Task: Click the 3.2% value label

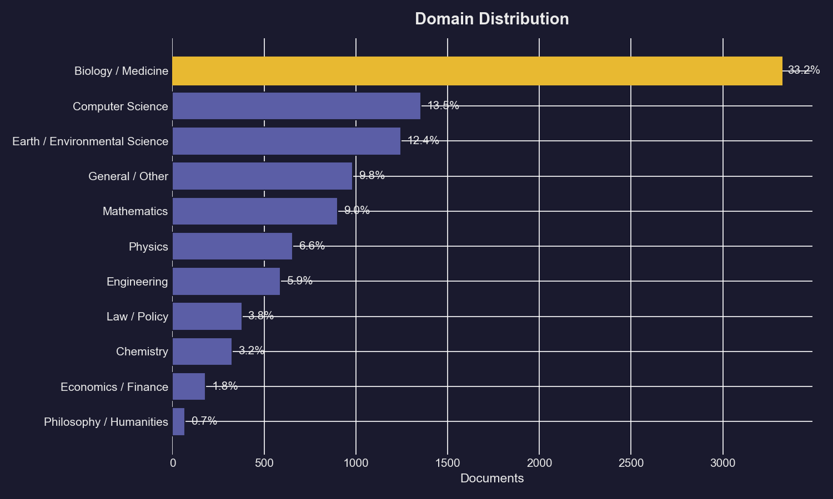Action: (x=252, y=350)
